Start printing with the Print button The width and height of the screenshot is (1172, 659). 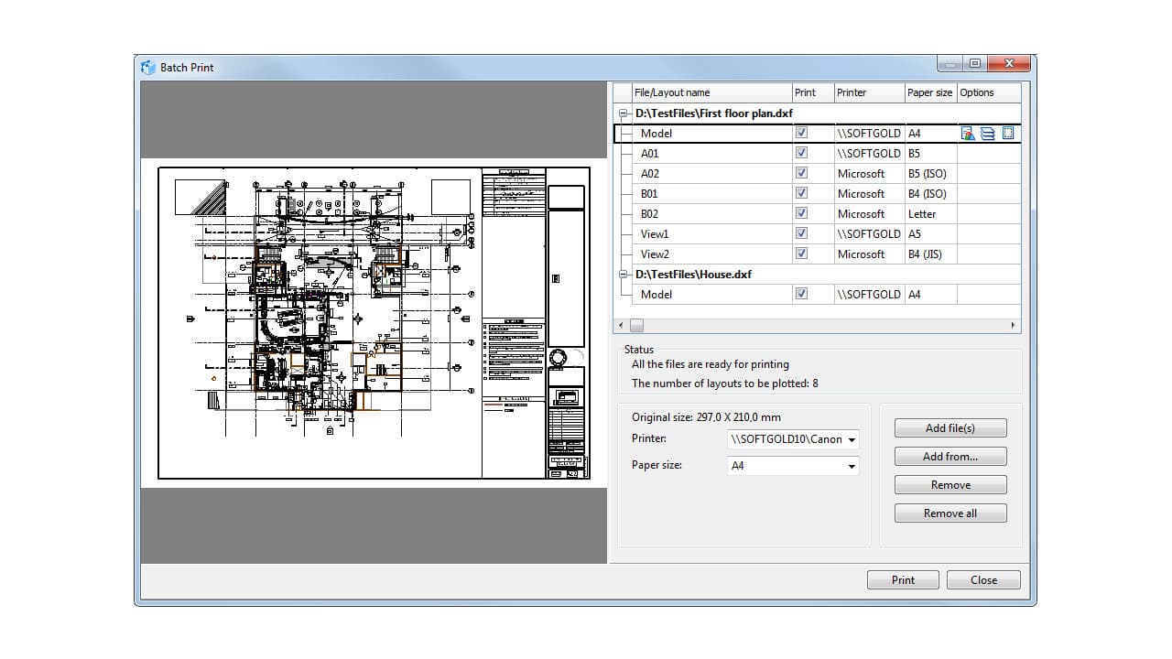(903, 579)
